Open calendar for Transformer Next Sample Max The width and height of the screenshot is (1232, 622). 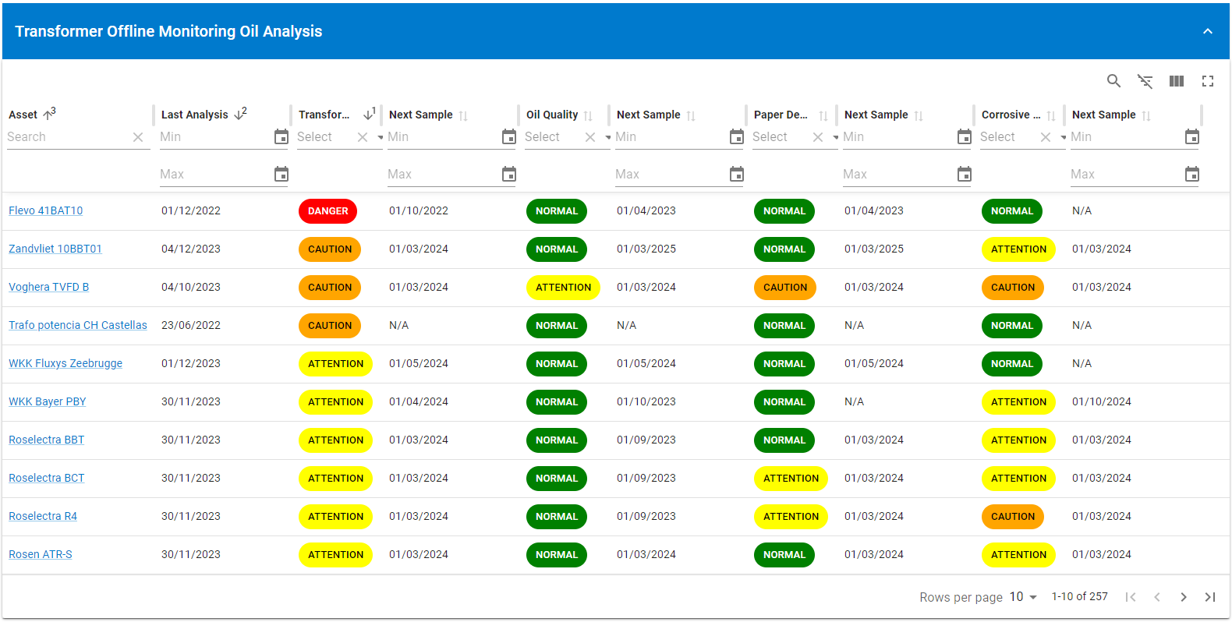[x=509, y=174]
